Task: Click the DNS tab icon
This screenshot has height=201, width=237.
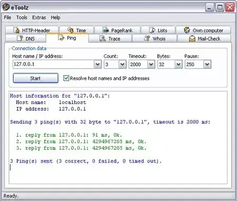Action: pos(20,39)
